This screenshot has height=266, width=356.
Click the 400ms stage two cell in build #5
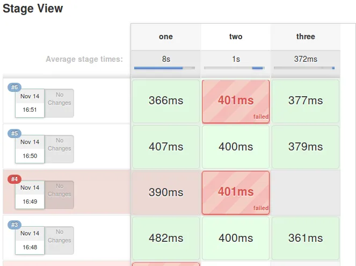click(x=236, y=147)
